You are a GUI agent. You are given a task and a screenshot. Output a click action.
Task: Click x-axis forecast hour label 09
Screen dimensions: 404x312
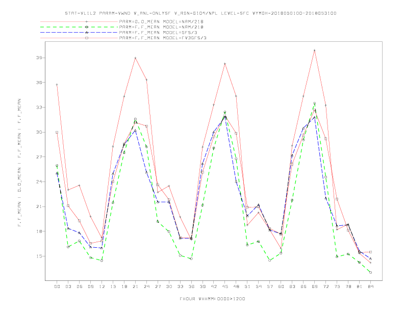coord(90,287)
